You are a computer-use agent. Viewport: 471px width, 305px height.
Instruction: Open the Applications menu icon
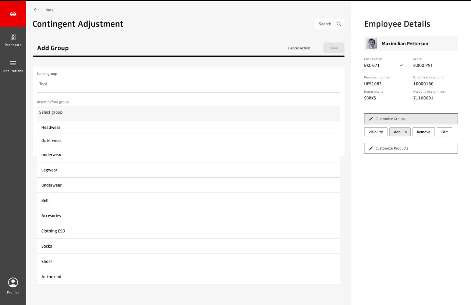13,63
